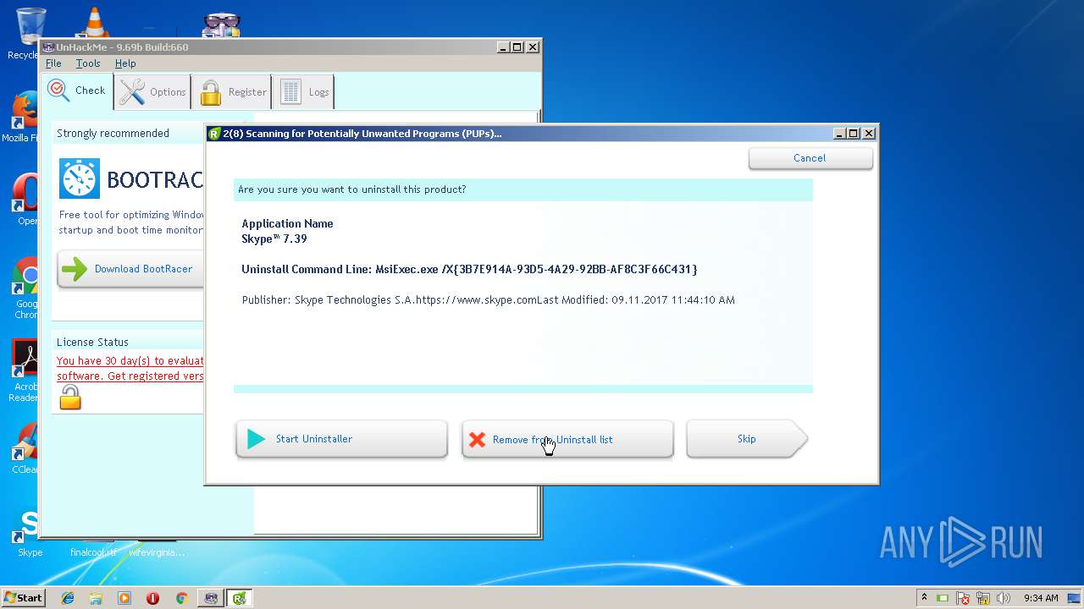Open Windows Explorer folder taskbar icon
The width and height of the screenshot is (1084, 609).
tap(96, 598)
